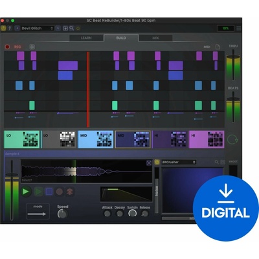Select the gray LO sample pad
This screenshot has width=259, height=259.
pyautogui.click(x=59, y=139)
